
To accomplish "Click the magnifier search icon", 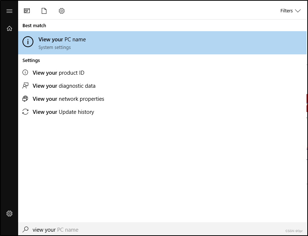I will click(25, 229).
